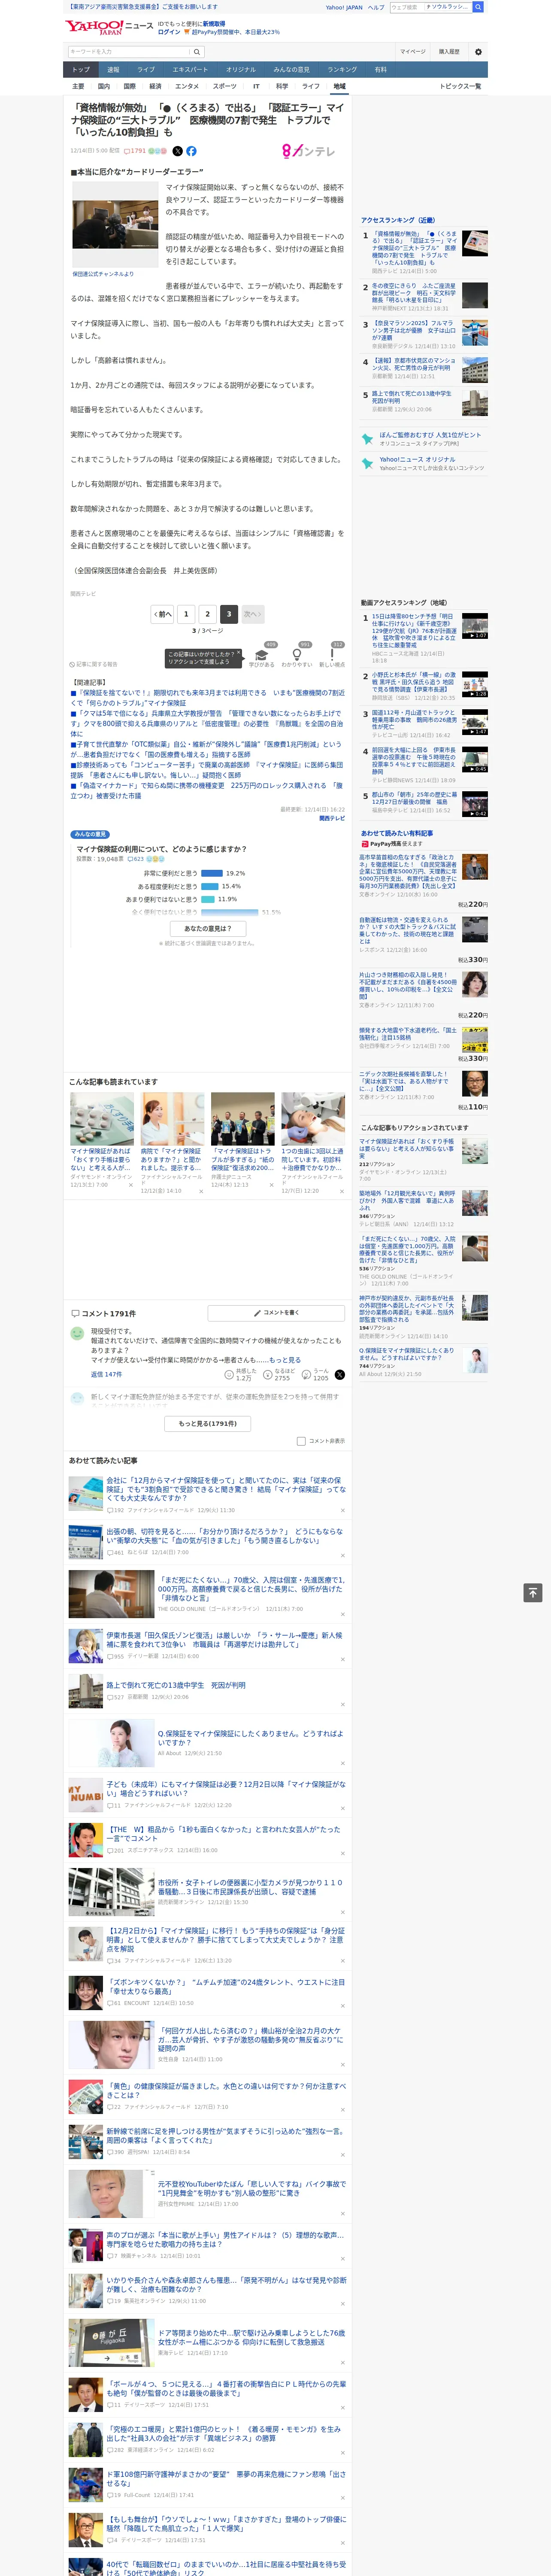The height and width of the screenshot is (2576, 551).
Task: Open the トップ tab
Action: click(81, 70)
